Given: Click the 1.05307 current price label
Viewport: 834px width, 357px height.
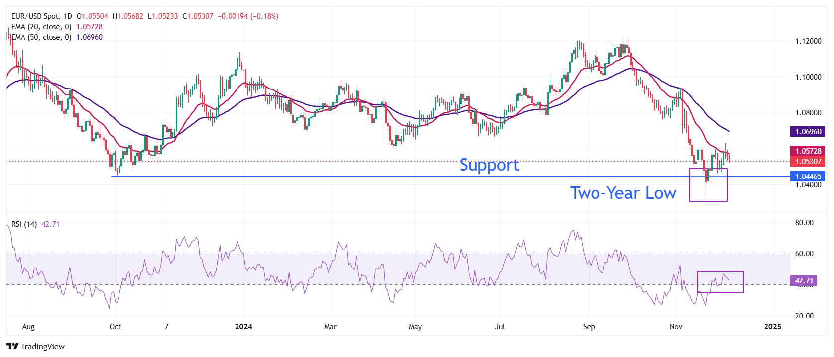Looking at the screenshot, I should tap(808, 161).
